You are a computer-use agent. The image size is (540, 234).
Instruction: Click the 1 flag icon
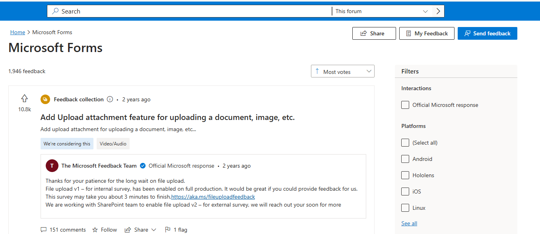pyautogui.click(x=168, y=230)
